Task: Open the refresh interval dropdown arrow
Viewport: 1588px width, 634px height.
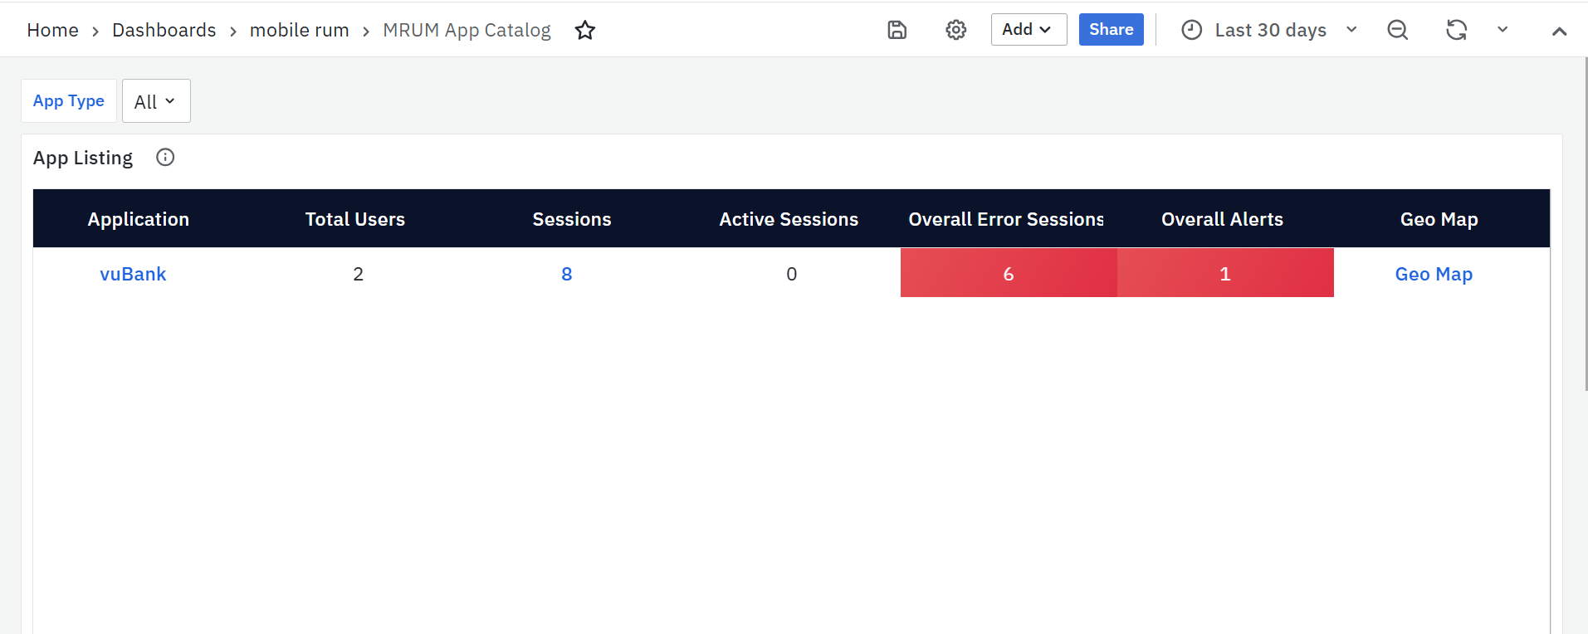Action: pos(1502,30)
